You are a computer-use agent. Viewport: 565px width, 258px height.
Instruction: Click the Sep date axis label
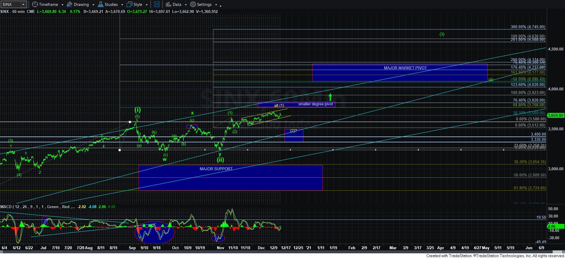[132, 248]
